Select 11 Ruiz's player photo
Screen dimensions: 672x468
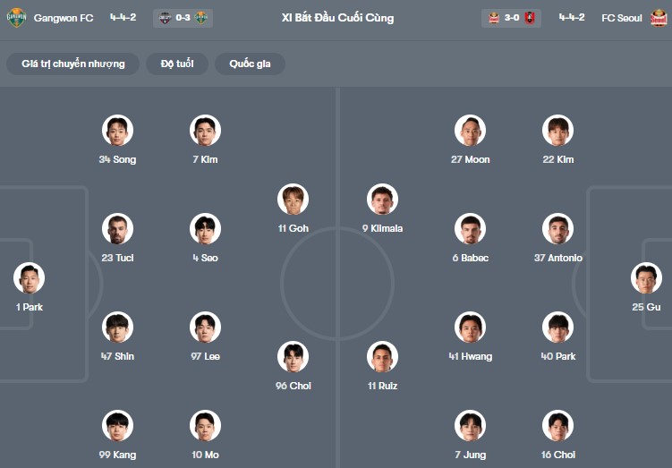pyautogui.click(x=382, y=357)
